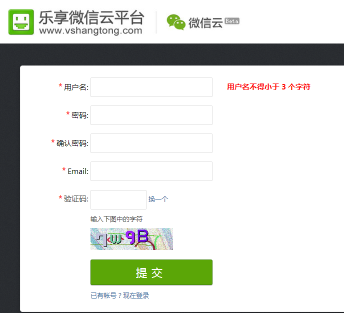Focus the 确认密码 confirm password field

pyautogui.click(x=151, y=143)
